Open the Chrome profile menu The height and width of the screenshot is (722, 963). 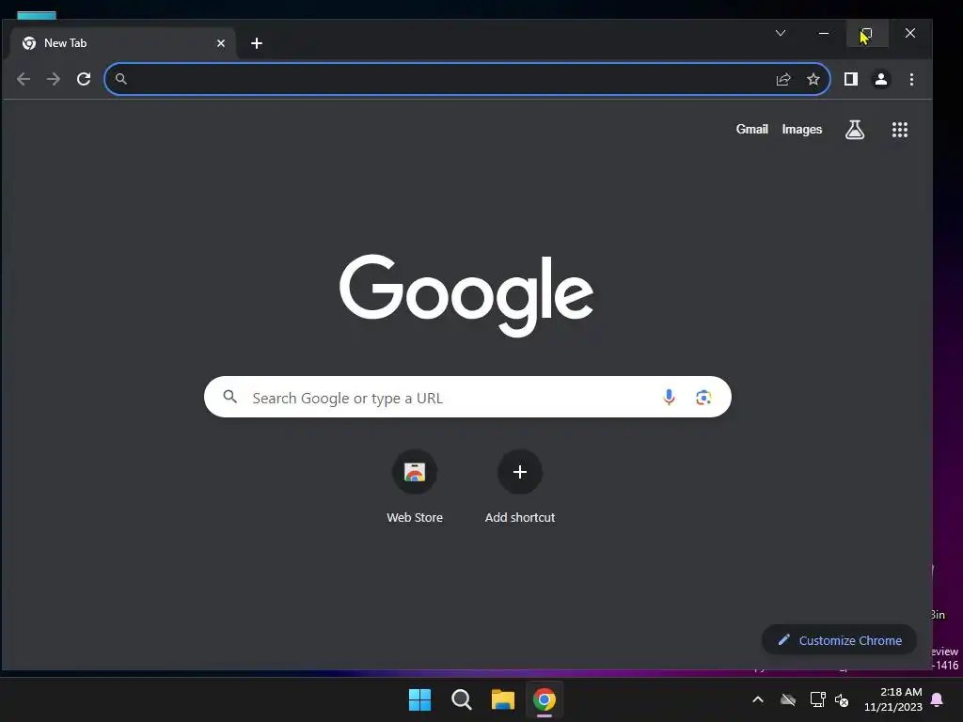point(880,79)
